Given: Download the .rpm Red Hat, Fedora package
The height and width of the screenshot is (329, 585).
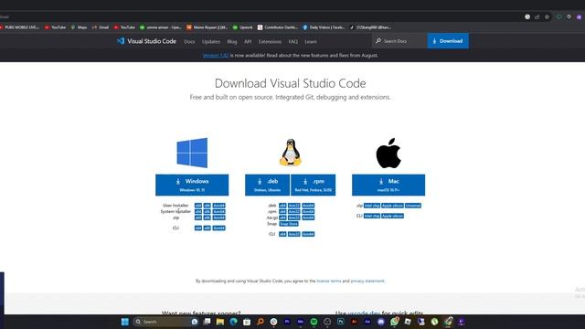Looking at the screenshot, I should (313, 185).
